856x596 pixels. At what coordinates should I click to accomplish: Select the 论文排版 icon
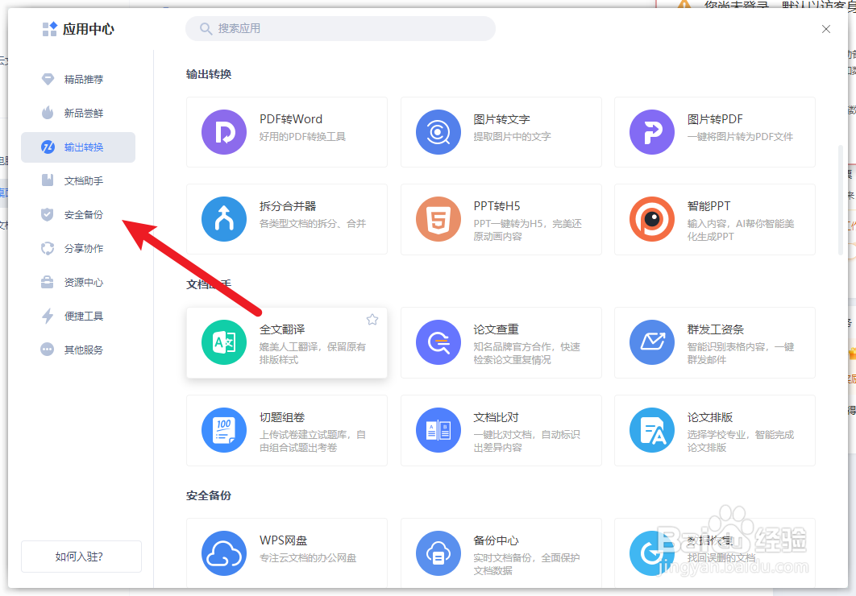click(652, 430)
